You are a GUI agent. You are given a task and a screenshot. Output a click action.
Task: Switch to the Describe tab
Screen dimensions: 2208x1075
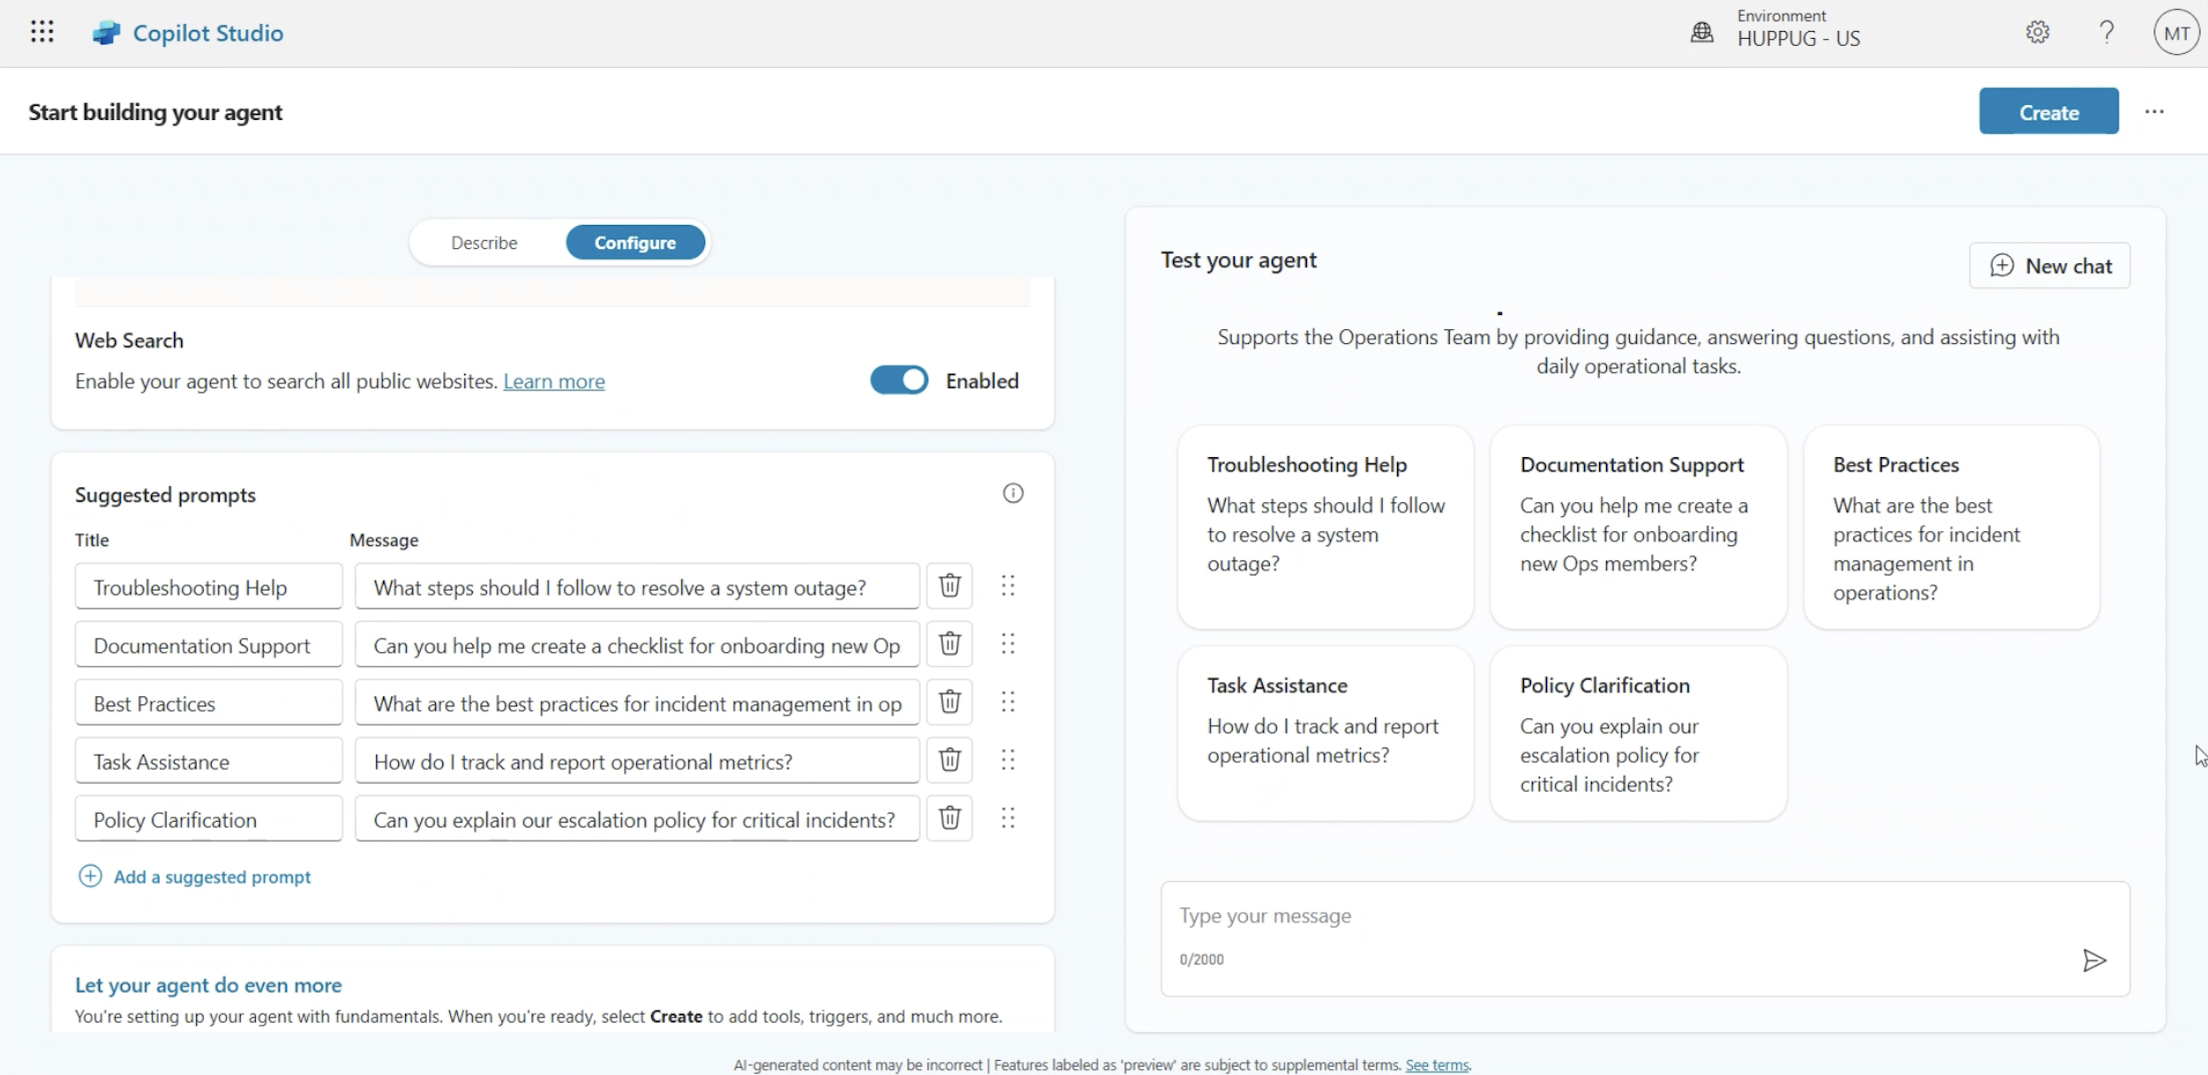click(x=484, y=242)
